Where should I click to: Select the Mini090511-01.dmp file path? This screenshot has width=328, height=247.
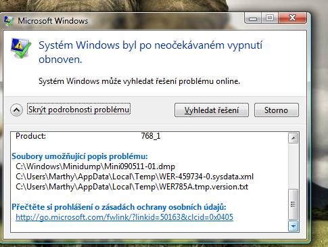(x=95, y=166)
